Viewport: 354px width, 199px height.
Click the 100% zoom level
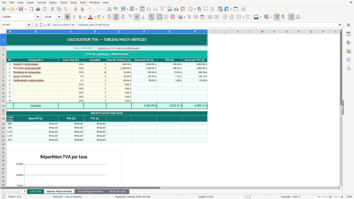click(349, 197)
